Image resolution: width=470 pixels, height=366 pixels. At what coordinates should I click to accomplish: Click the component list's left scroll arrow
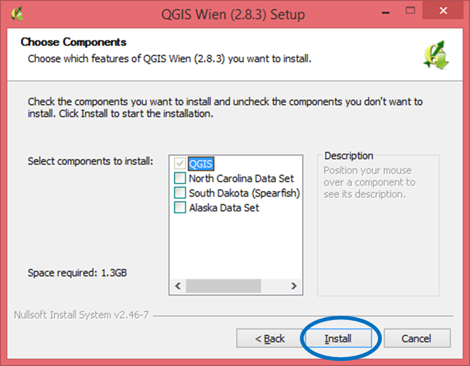tap(178, 286)
